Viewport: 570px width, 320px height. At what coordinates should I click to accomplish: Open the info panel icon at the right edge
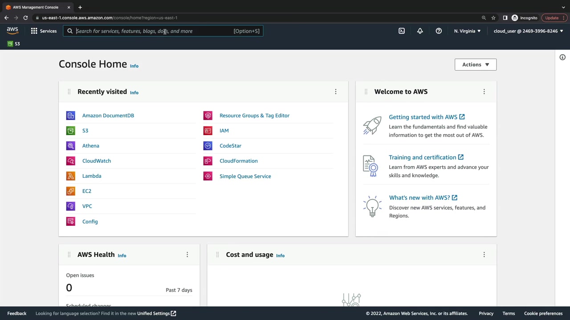(x=562, y=57)
